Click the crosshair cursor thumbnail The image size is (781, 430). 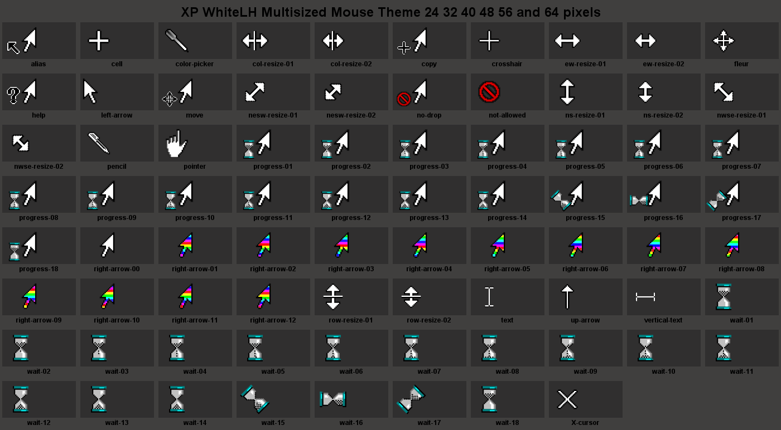click(489, 41)
